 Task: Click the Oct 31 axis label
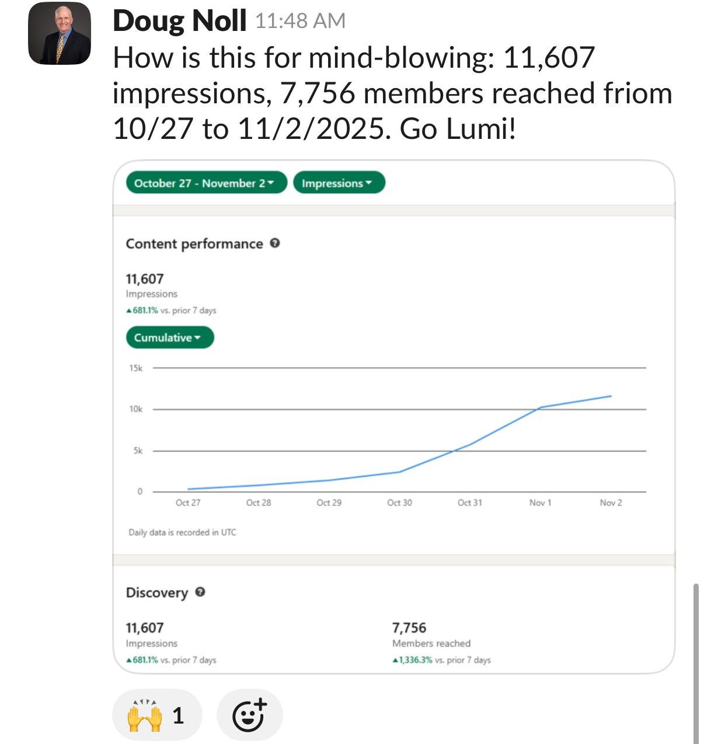pyautogui.click(x=470, y=502)
